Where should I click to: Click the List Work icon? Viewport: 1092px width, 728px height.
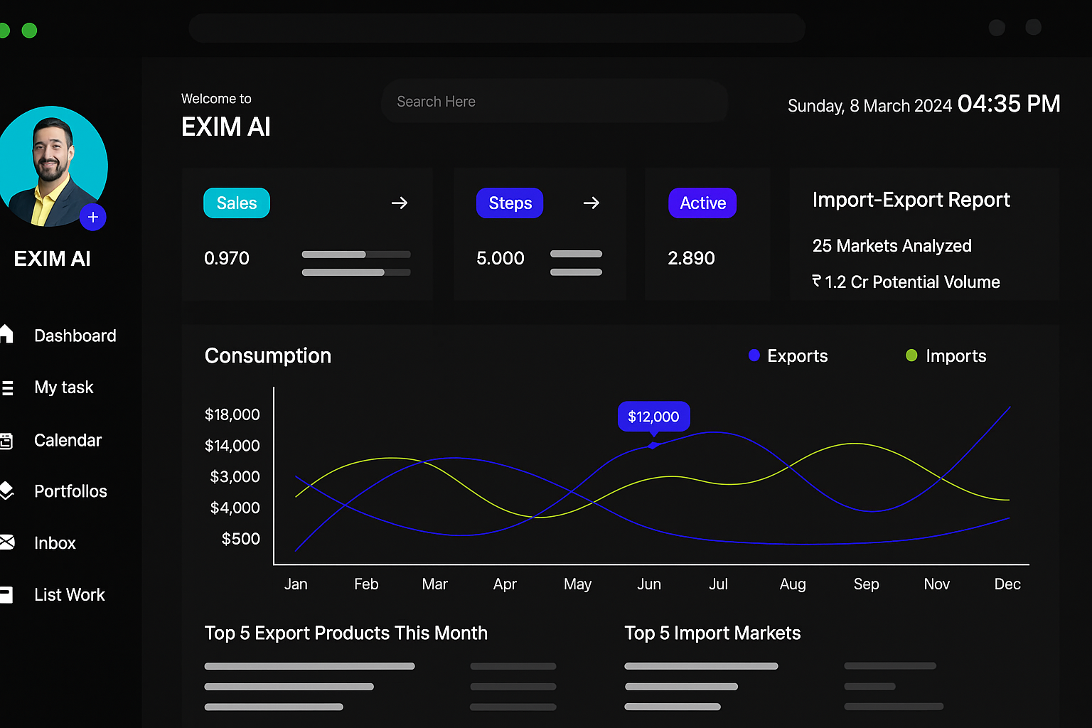click(x=6, y=594)
